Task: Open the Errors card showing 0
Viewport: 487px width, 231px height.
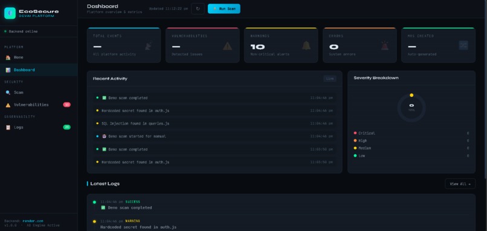Action: coord(360,45)
